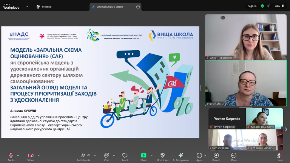Expand the Participants options arrow

tap(94, 154)
